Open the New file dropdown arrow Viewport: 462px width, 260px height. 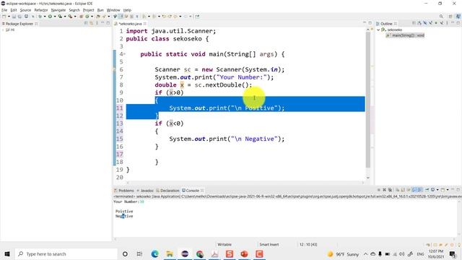[9, 17]
